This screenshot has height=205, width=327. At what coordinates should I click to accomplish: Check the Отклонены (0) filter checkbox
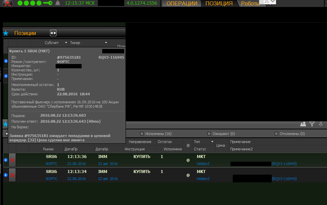[276, 134]
